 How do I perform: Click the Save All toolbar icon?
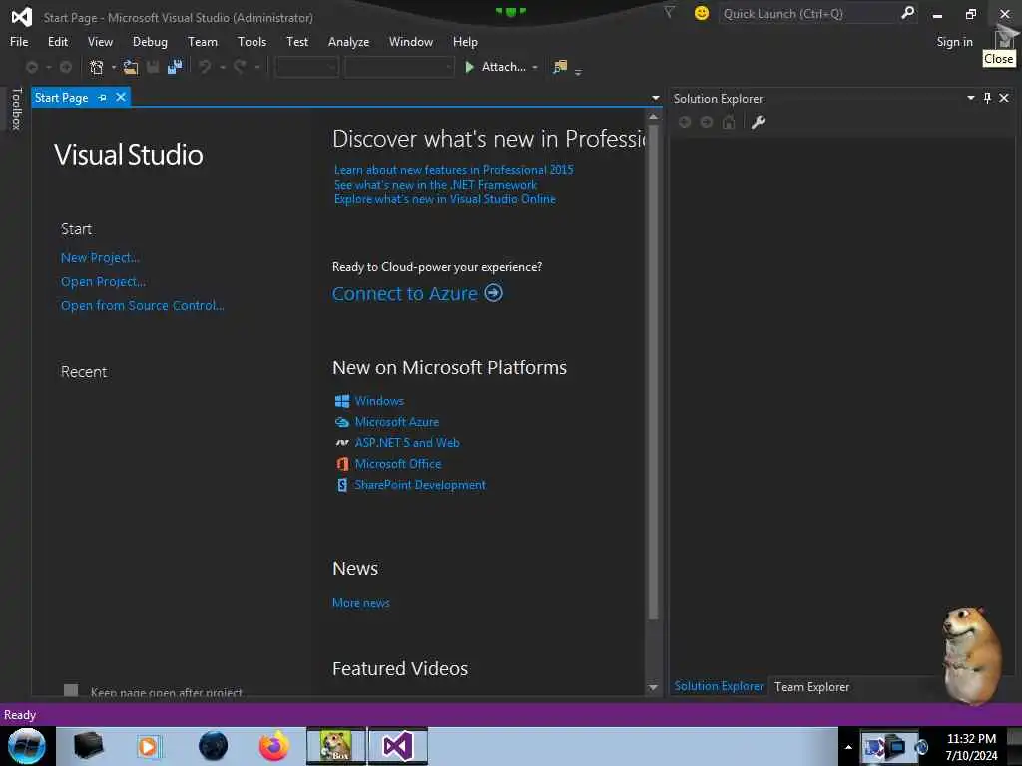(174, 67)
